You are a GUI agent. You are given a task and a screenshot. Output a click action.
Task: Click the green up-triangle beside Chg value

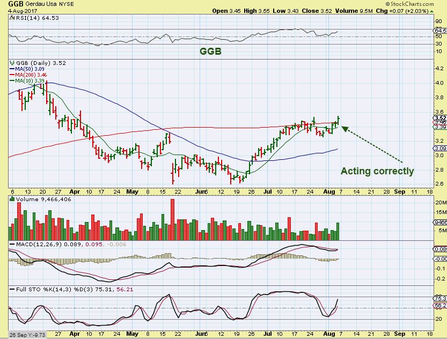coord(432,11)
